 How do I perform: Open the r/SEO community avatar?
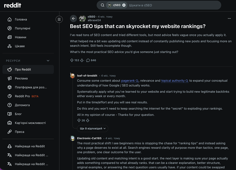82,18
